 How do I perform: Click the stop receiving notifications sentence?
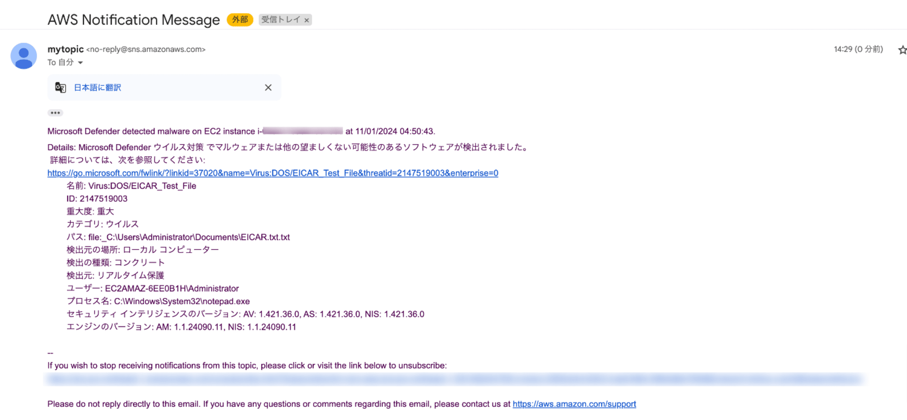[247, 365]
